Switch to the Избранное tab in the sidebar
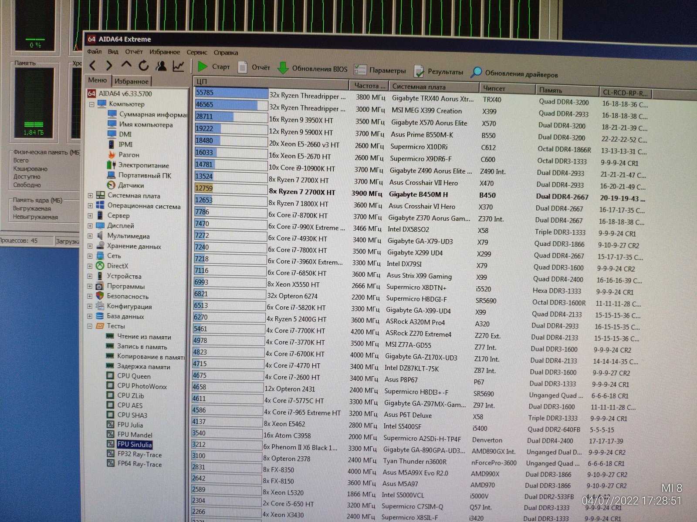The width and height of the screenshot is (697, 522). click(132, 81)
